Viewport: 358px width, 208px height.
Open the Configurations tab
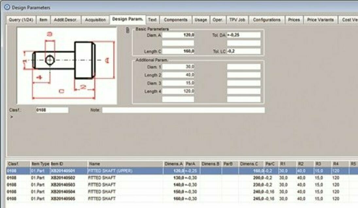pyautogui.click(x=266, y=20)
